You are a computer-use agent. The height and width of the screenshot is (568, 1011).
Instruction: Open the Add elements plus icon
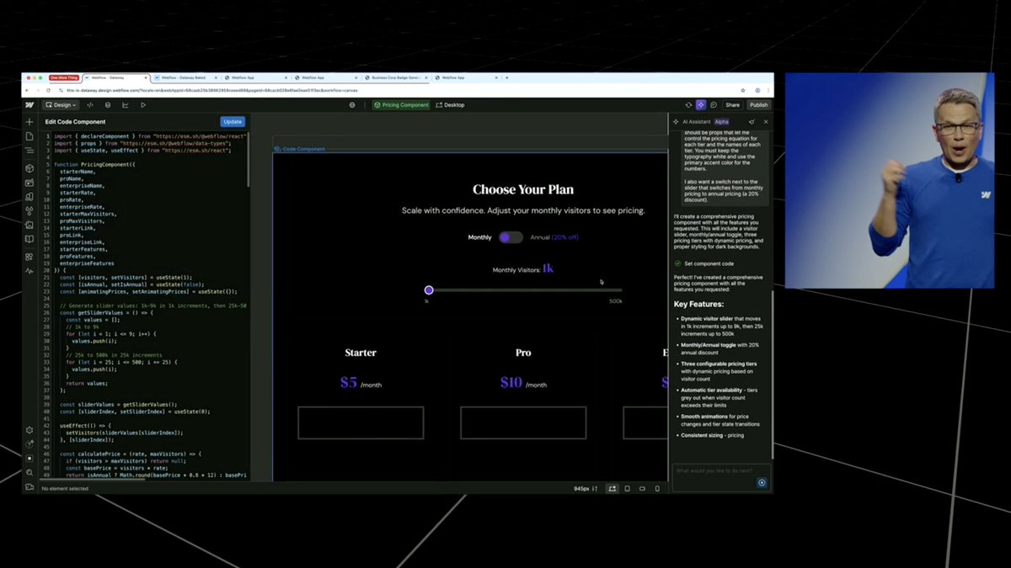pos(29,122)
